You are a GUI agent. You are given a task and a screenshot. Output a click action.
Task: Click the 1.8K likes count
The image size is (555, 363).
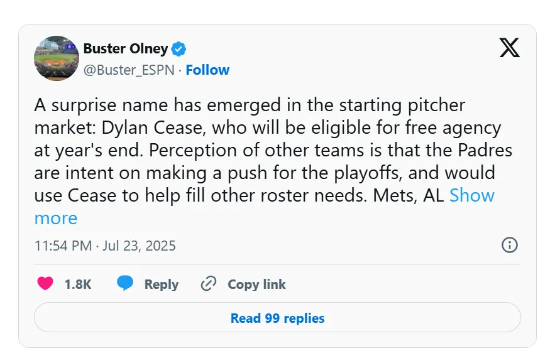78,284
